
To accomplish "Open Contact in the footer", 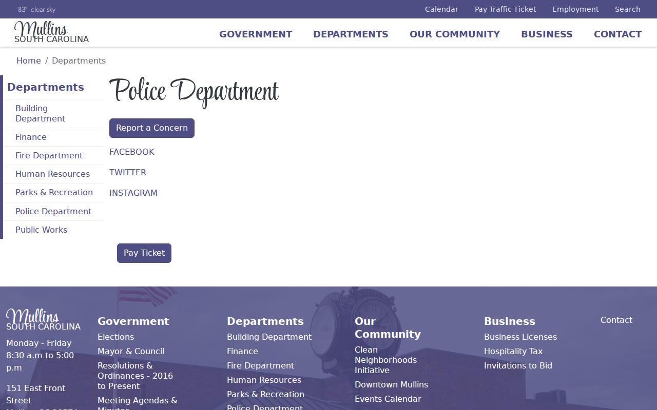I will coord(616,320).
